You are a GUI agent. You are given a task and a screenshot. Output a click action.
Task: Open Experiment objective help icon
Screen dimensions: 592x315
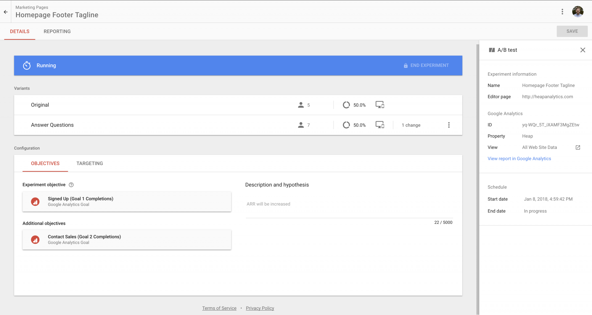tap(71, 185)
